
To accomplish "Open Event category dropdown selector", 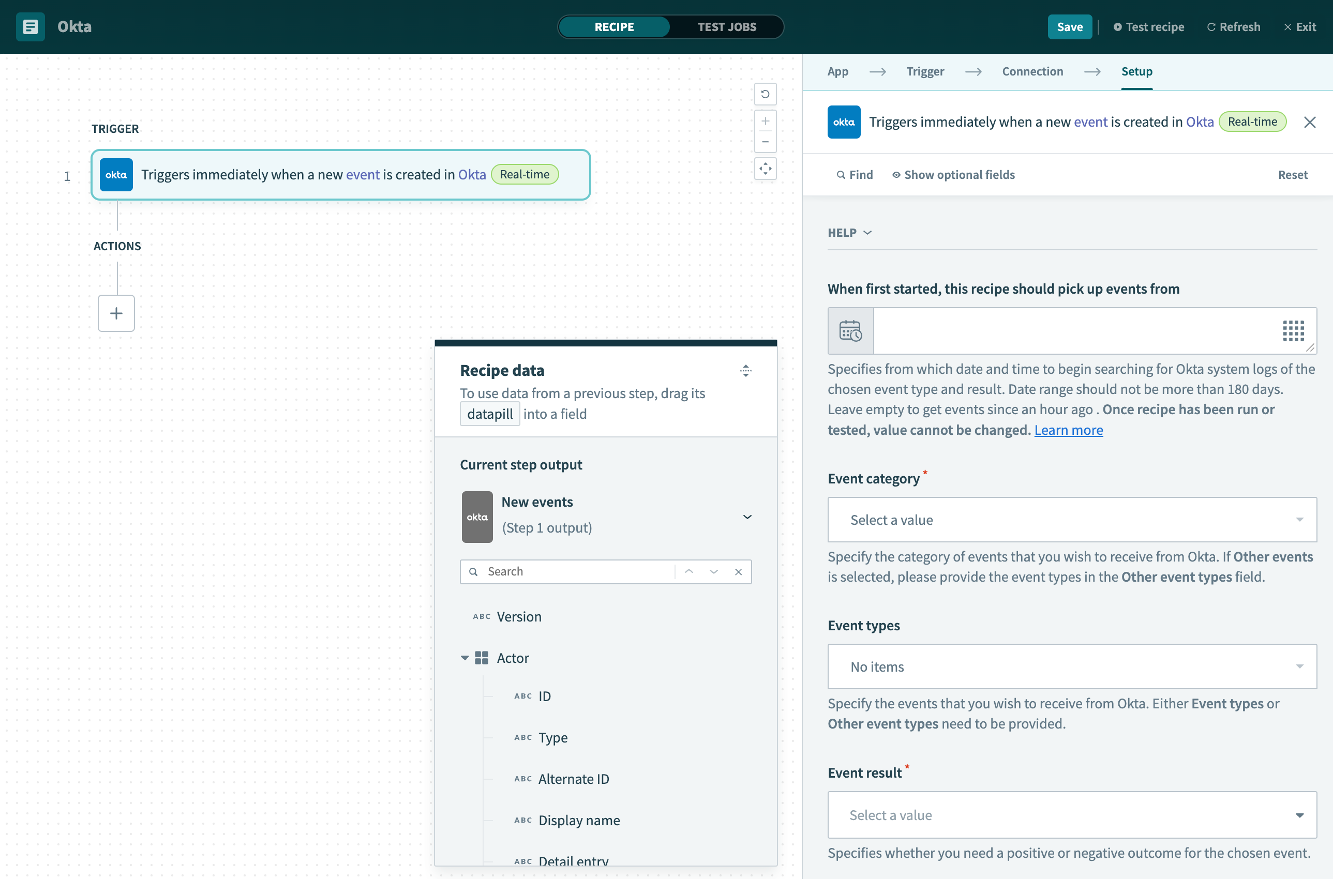I will (1073, 520).
